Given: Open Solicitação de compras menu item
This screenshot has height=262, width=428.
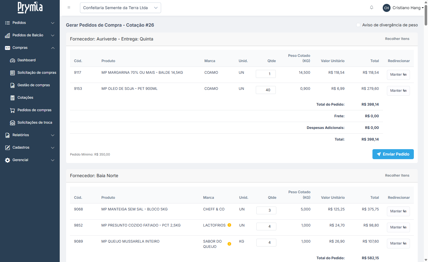Looking at the screenshot, I should click(37, 73).
